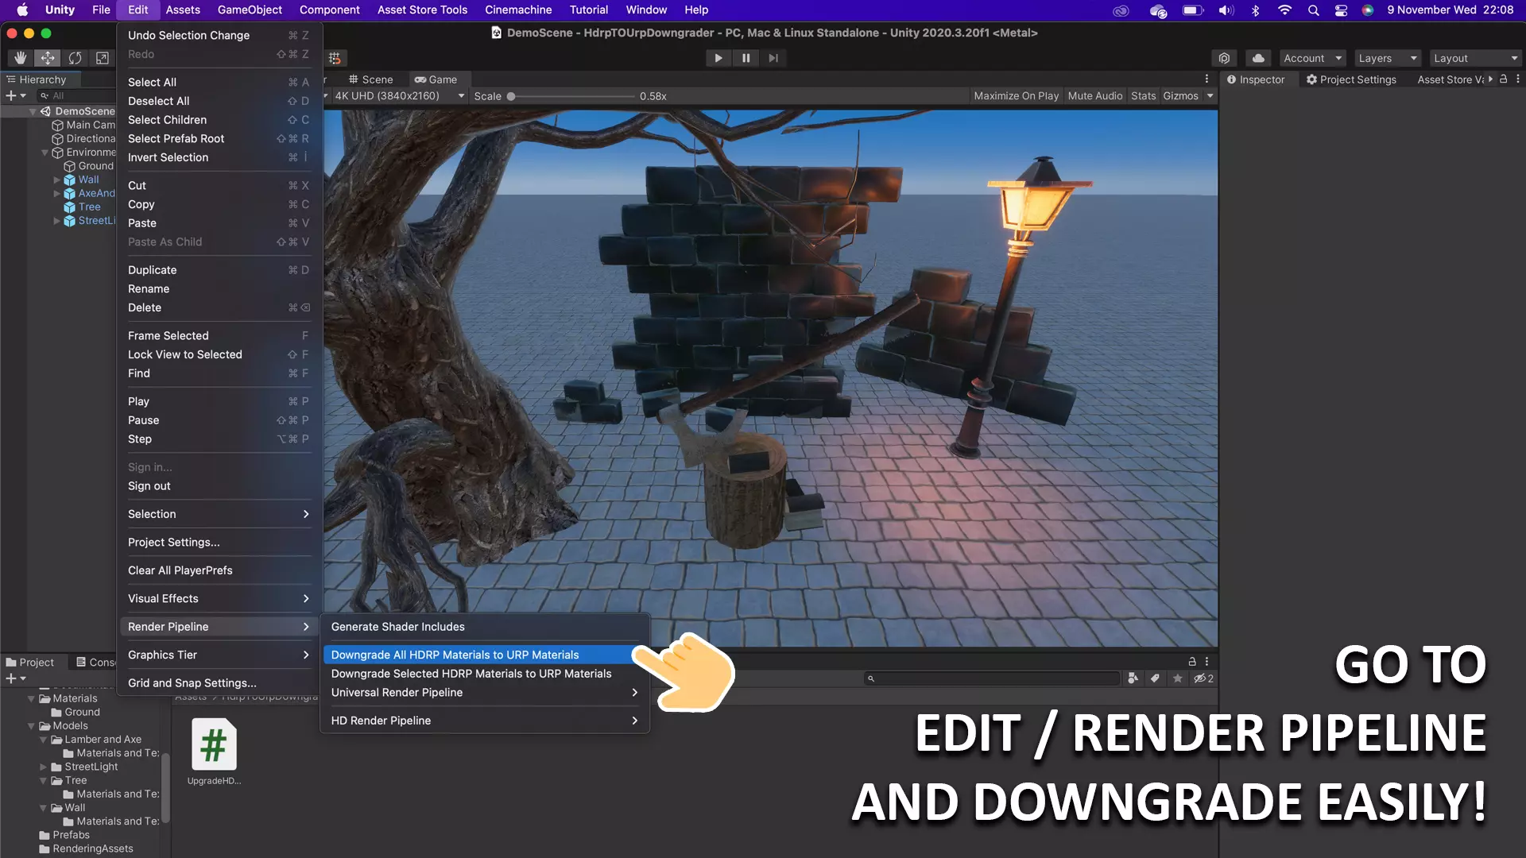Viewport: 1526px width, 858px height.
Task: Open the HD Render Pipeline submenu
Action: tap(484, 721)
